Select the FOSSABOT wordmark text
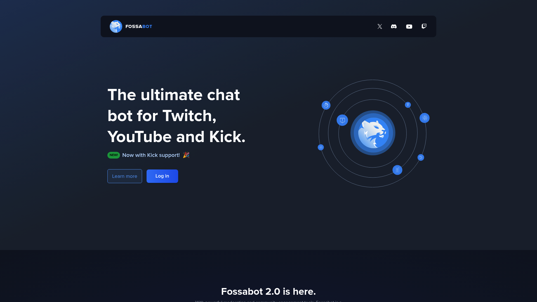Viewport: 537px width, 302px height. pos(139,26)
